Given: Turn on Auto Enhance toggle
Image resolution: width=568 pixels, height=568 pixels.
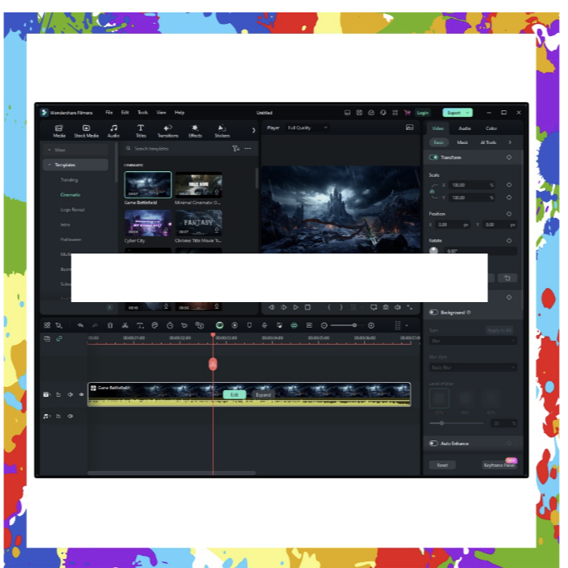Looking at the screenshot, I should pyautogui.click(x=434, y=444).
